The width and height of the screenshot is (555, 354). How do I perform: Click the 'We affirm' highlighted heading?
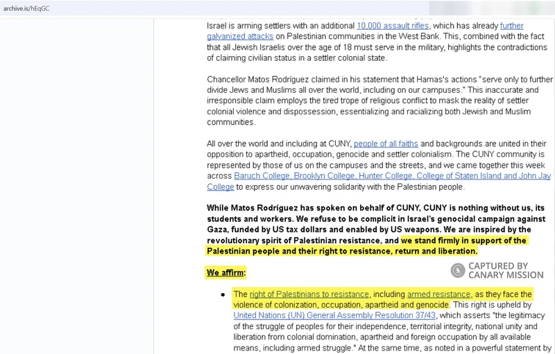(225, 273)
